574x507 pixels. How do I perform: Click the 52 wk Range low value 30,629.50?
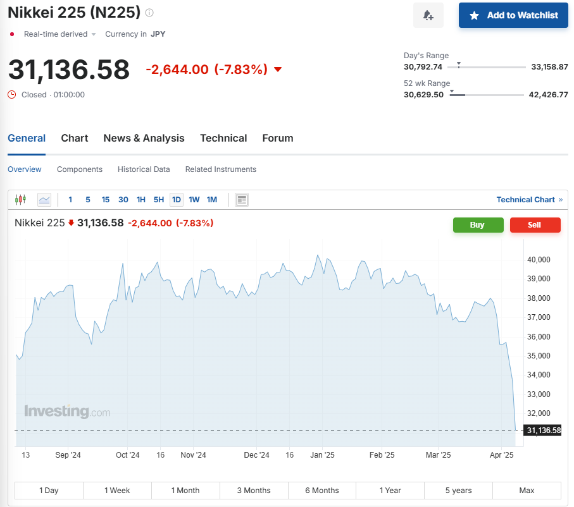point(423,95)
